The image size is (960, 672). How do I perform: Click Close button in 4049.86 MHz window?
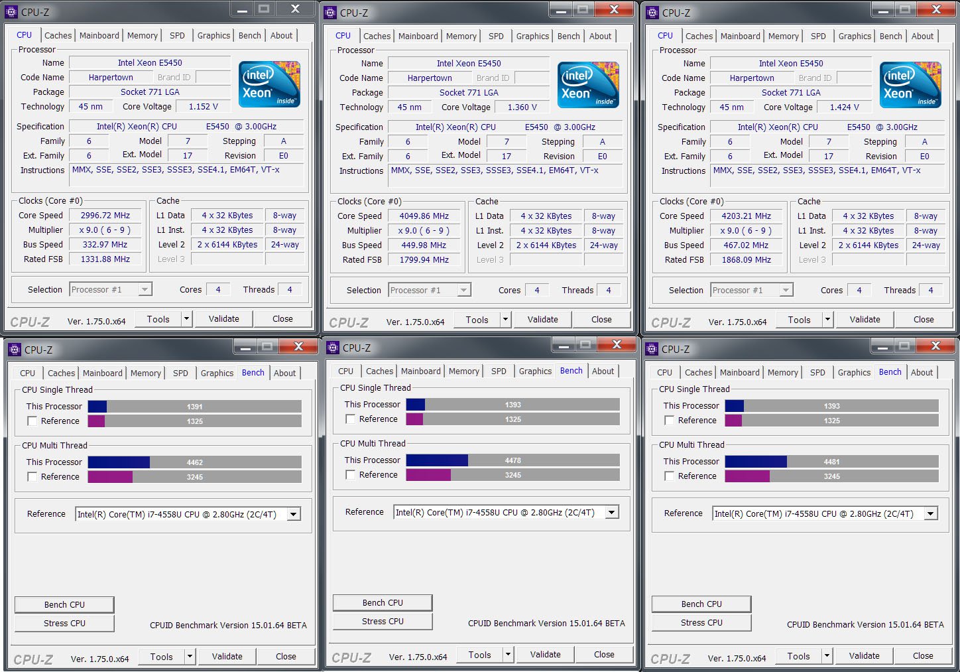[601, 320]
